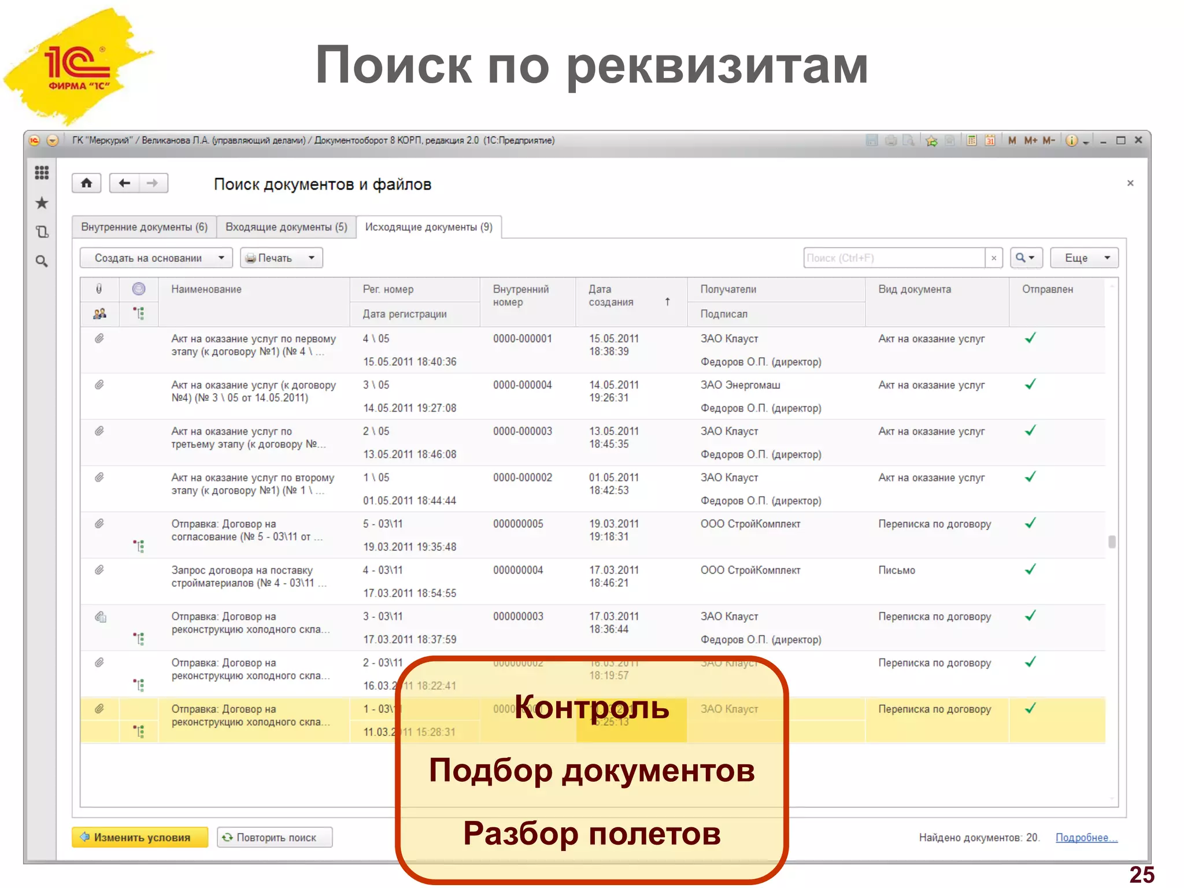
Task: Click sent checkmark for row 4 \ 05
Action: point(1030,338)
